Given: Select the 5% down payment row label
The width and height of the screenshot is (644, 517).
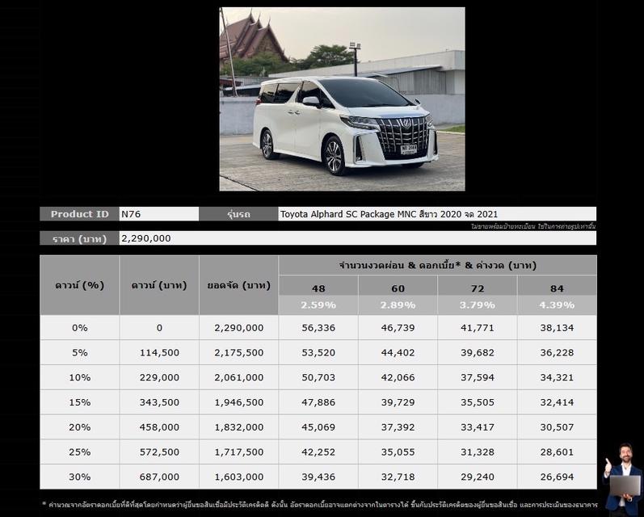Looking at the screenshot, I should click(80, 352).
